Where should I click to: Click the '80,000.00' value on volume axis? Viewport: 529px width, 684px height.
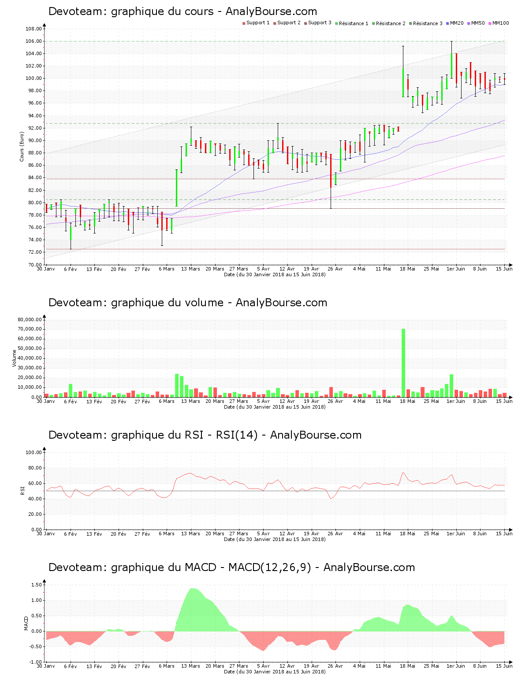(x=30, y=319)
